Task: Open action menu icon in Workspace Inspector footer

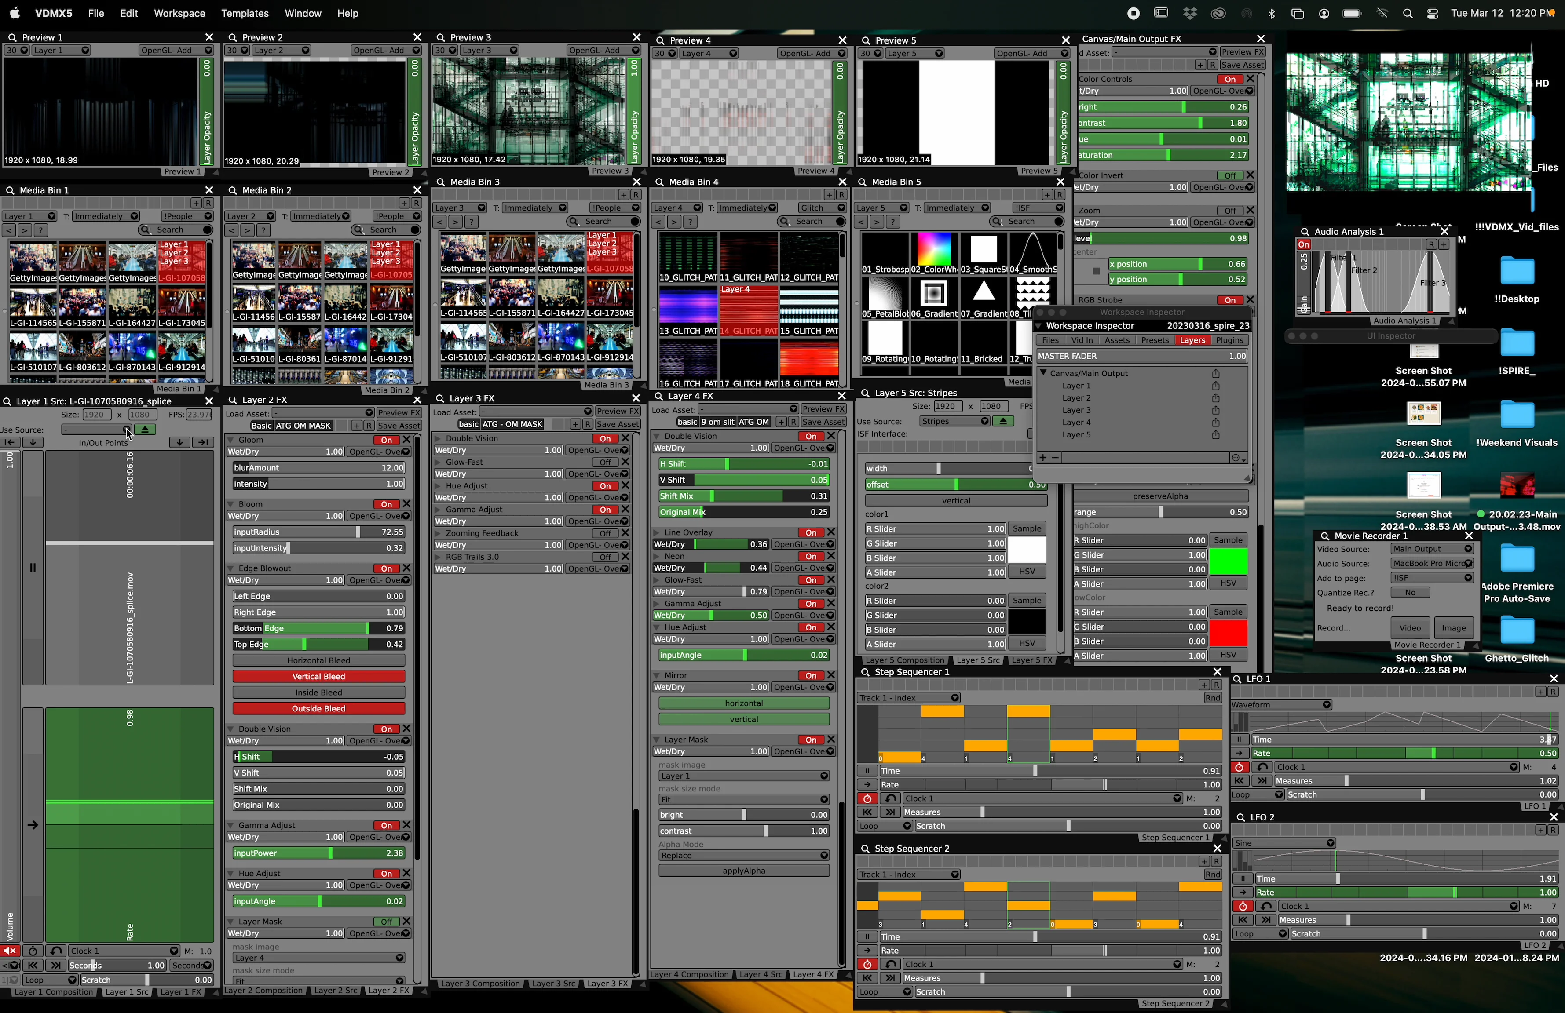Action: [1238, 458]
